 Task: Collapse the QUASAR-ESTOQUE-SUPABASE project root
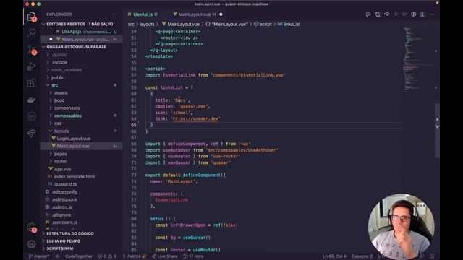tap(81, 47)
